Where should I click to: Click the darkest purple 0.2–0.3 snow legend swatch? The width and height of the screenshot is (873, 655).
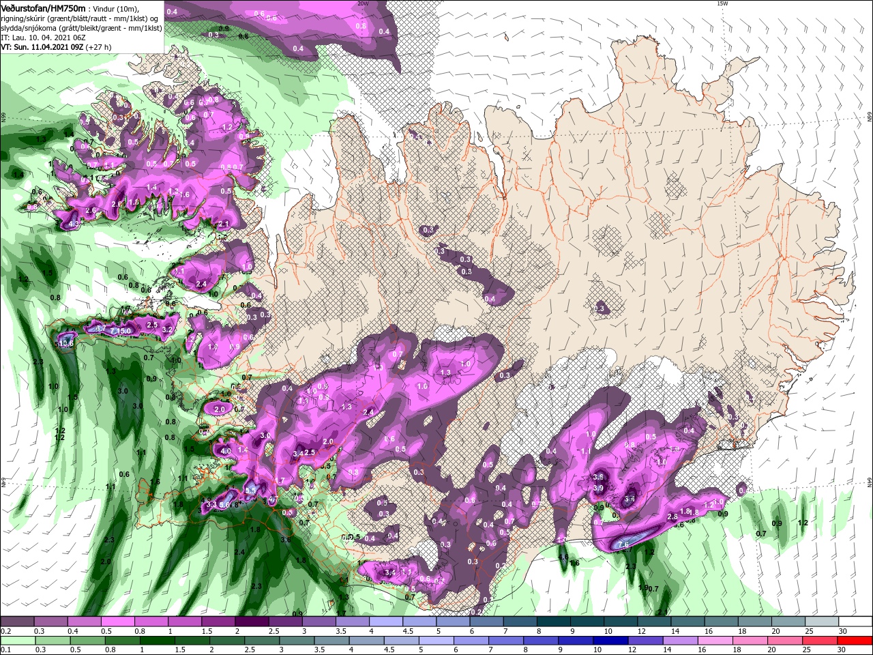pyautogui.click(x=17, y=622)
